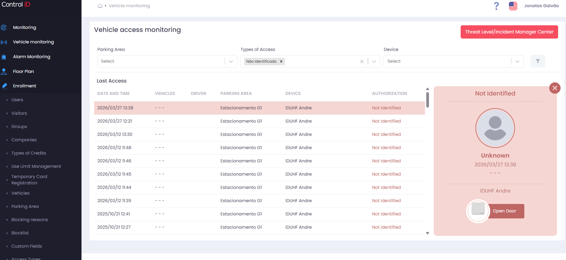Image resolution: width=566 pixels, height=260 pixels.
Task: Click the help question mark icon
Action: pyautogui.click(x=496, y=6)
